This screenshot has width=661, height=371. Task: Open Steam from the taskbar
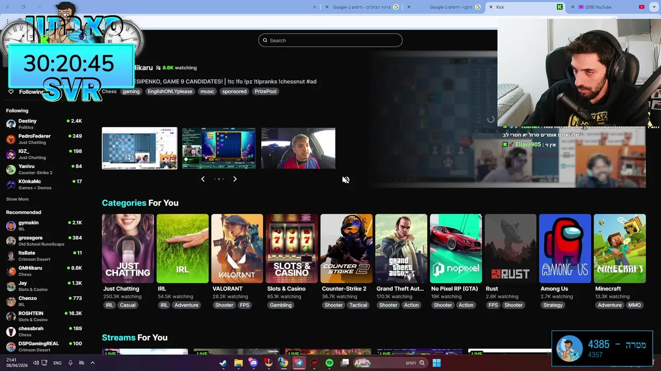[223, 363]
